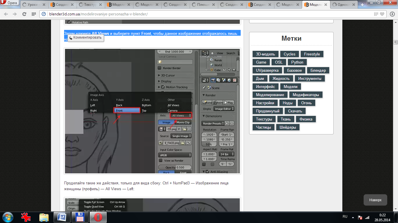The height and width of the screenshot is (223, 398).
Task: Open the Ткань tag
Action: pyautogui.click(x=286, y=119)
